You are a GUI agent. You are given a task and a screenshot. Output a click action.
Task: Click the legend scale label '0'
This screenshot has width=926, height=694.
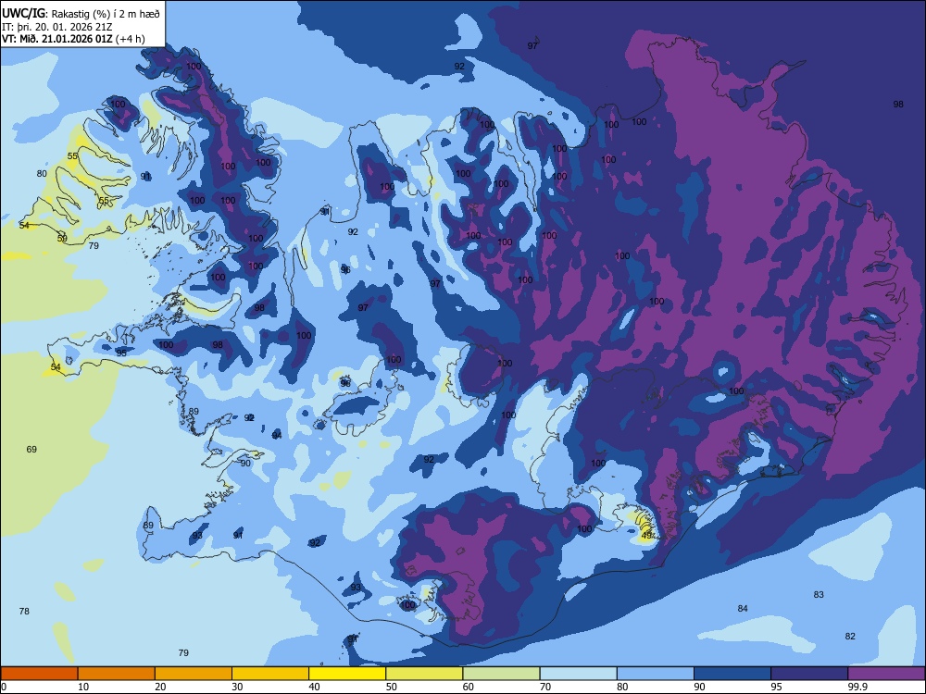[4, 687]
